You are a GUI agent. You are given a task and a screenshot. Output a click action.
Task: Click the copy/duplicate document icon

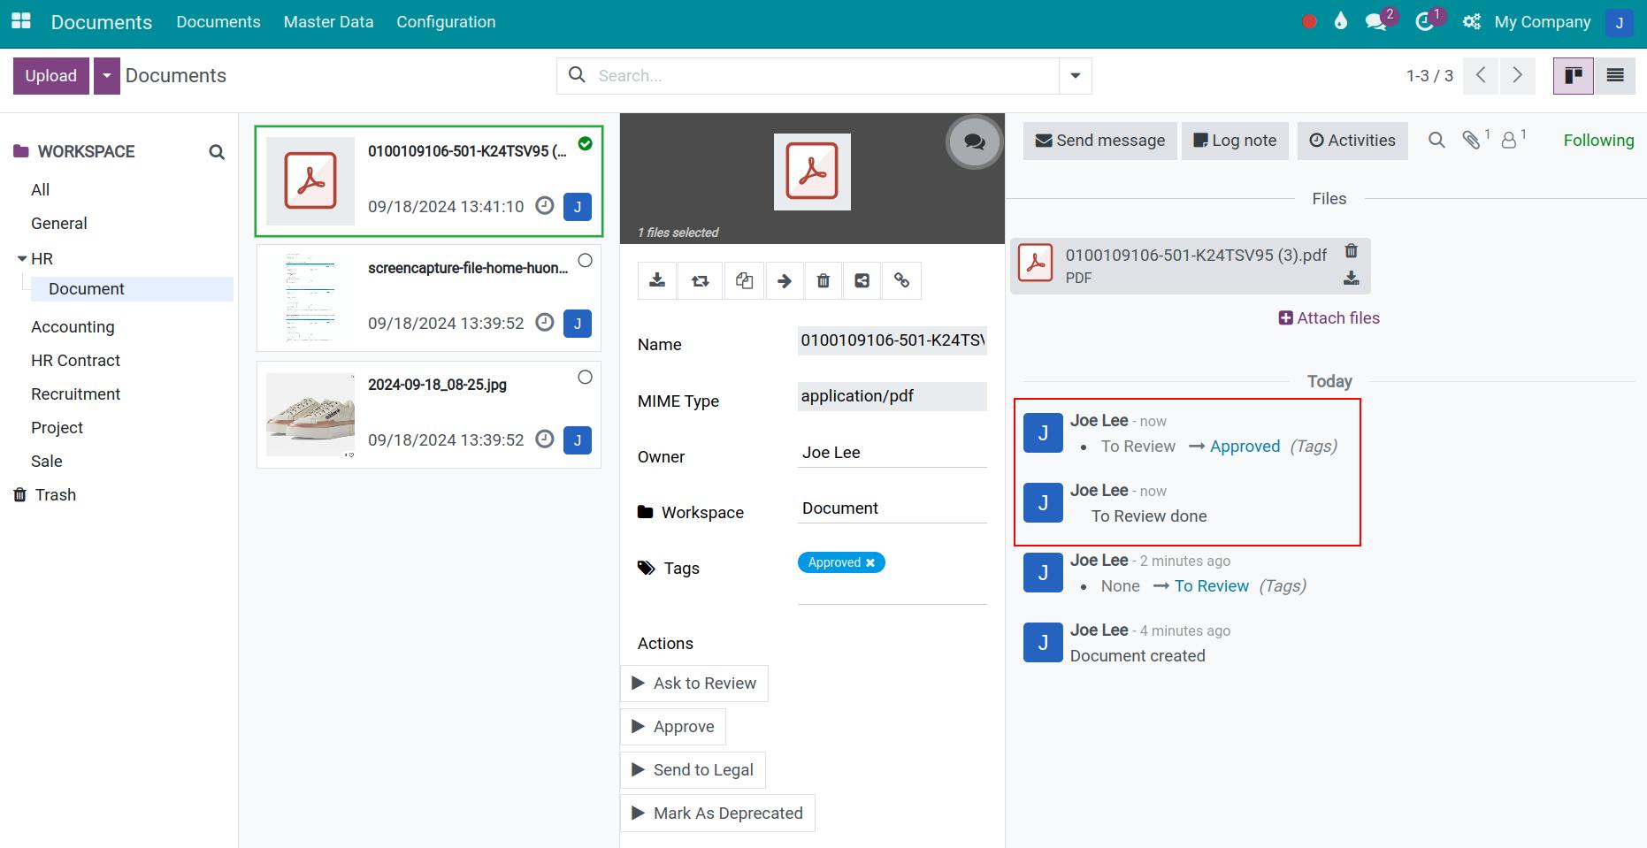pyautogui.click(x=744, y=281)
